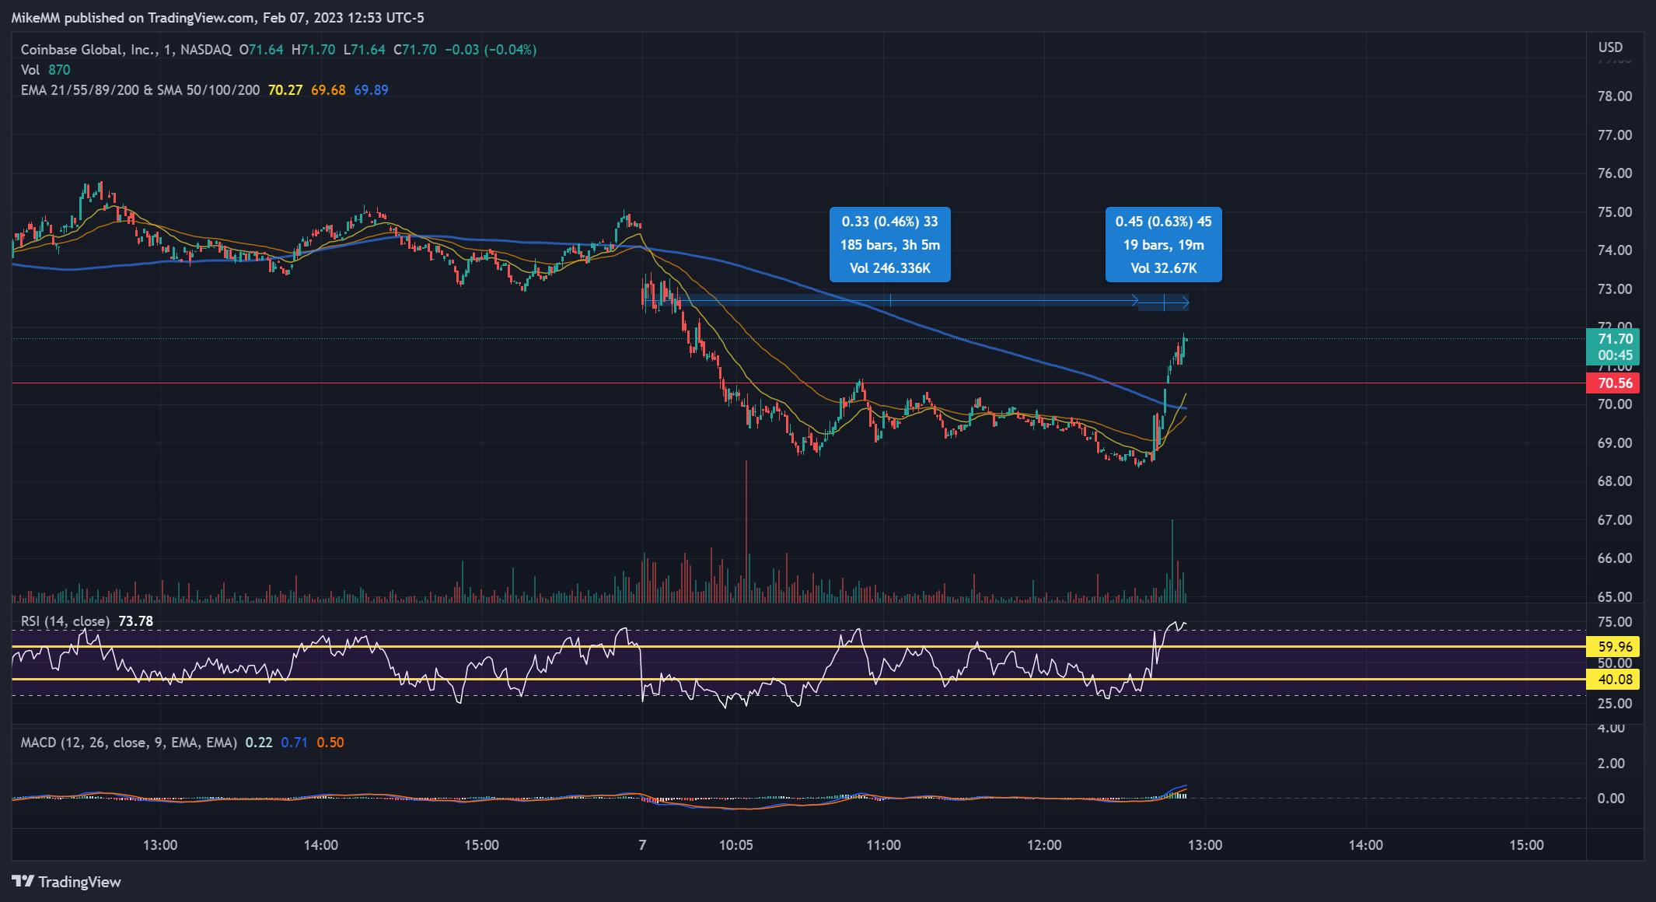Screen dimensions: 1656x902
Task: Click the high price value H71.70
Action: pos(313,50)
